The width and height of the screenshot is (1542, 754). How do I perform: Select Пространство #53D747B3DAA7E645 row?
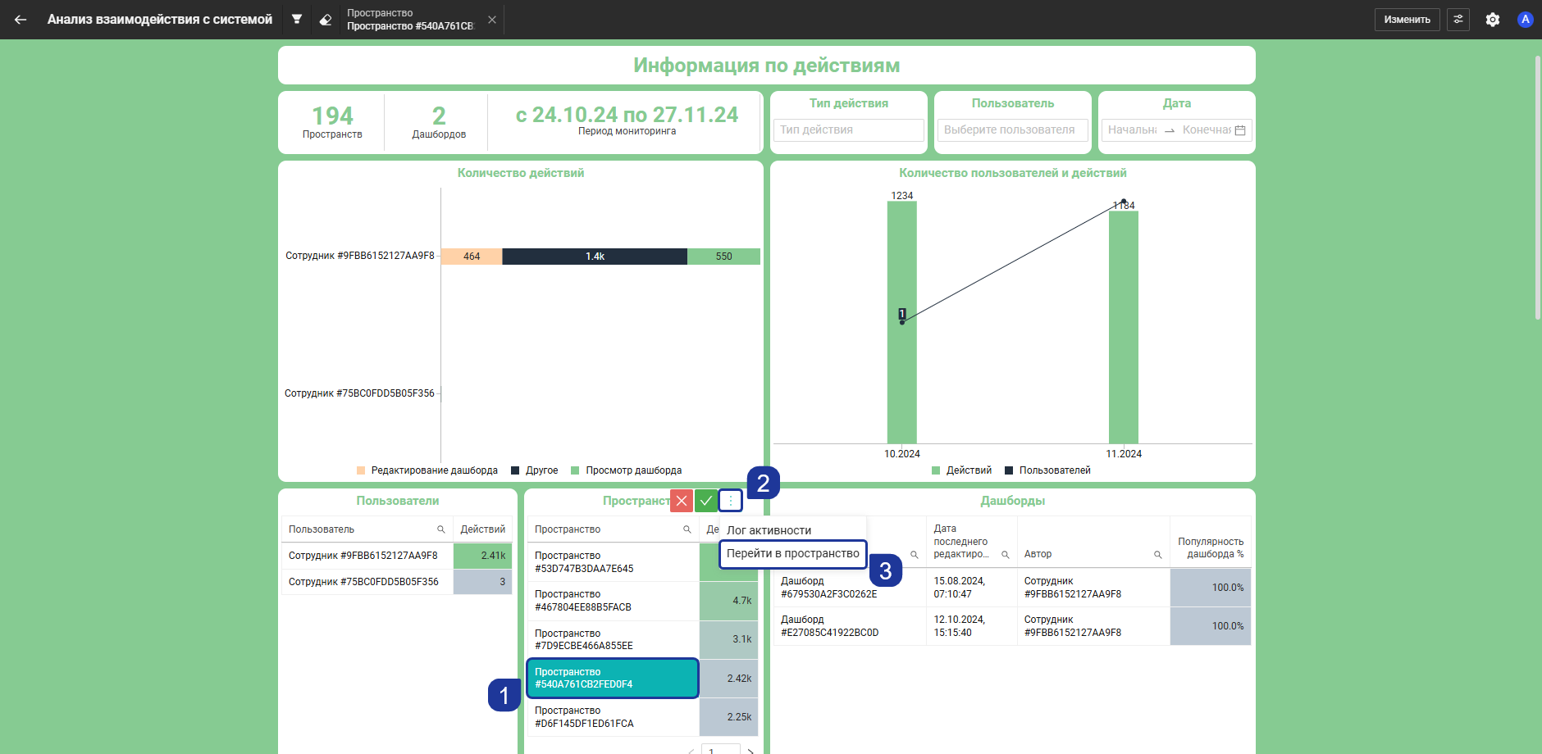pyautogui.click(x=614, y=562)
